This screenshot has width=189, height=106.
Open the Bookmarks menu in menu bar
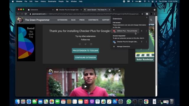click(x=52, y=1)
